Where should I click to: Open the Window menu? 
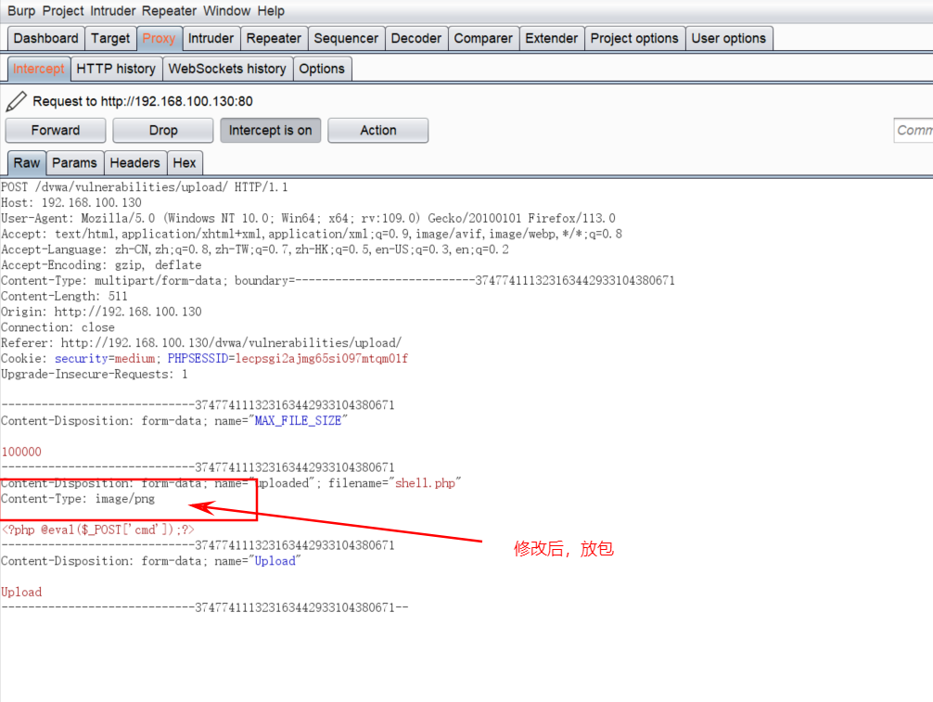coord(226,11)
